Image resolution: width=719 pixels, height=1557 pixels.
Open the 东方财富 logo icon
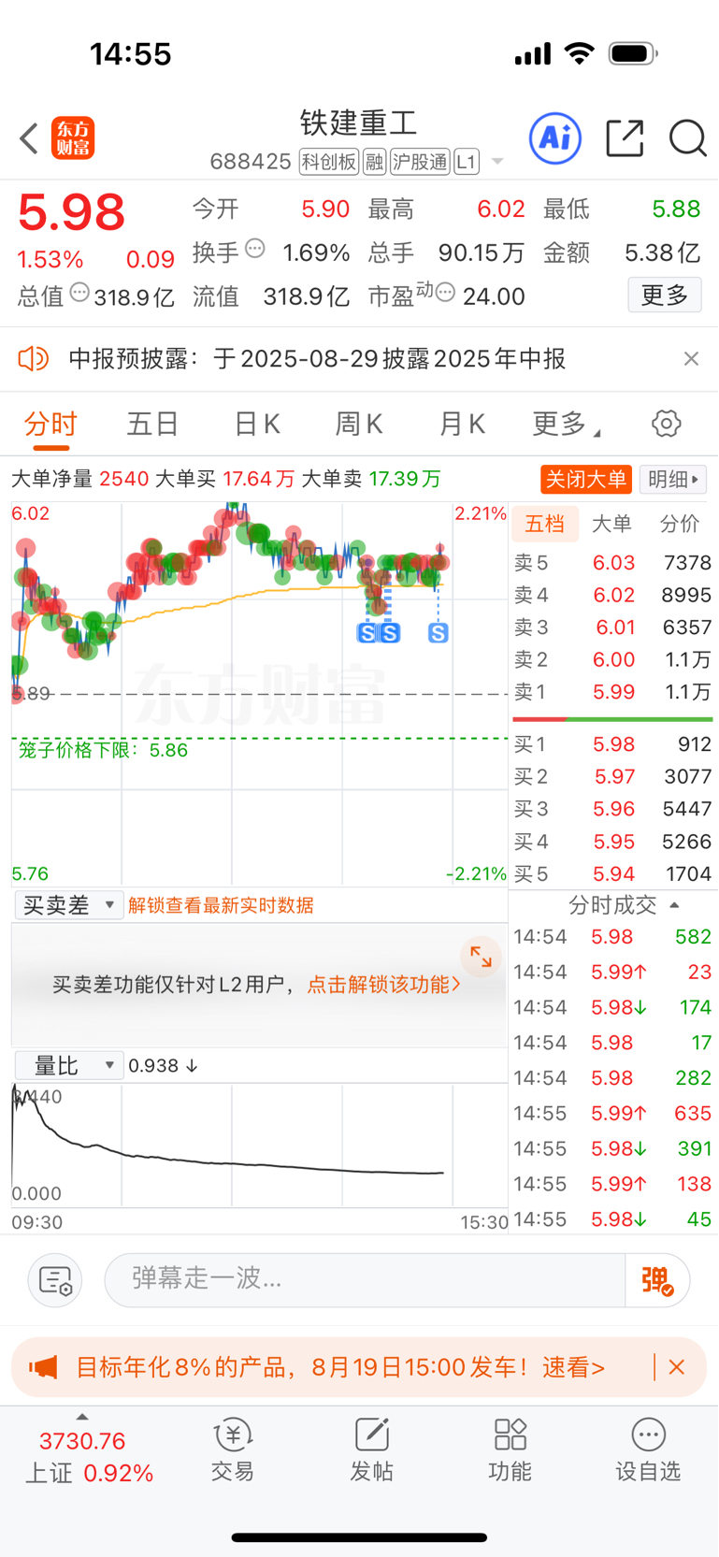pos(73,138)
